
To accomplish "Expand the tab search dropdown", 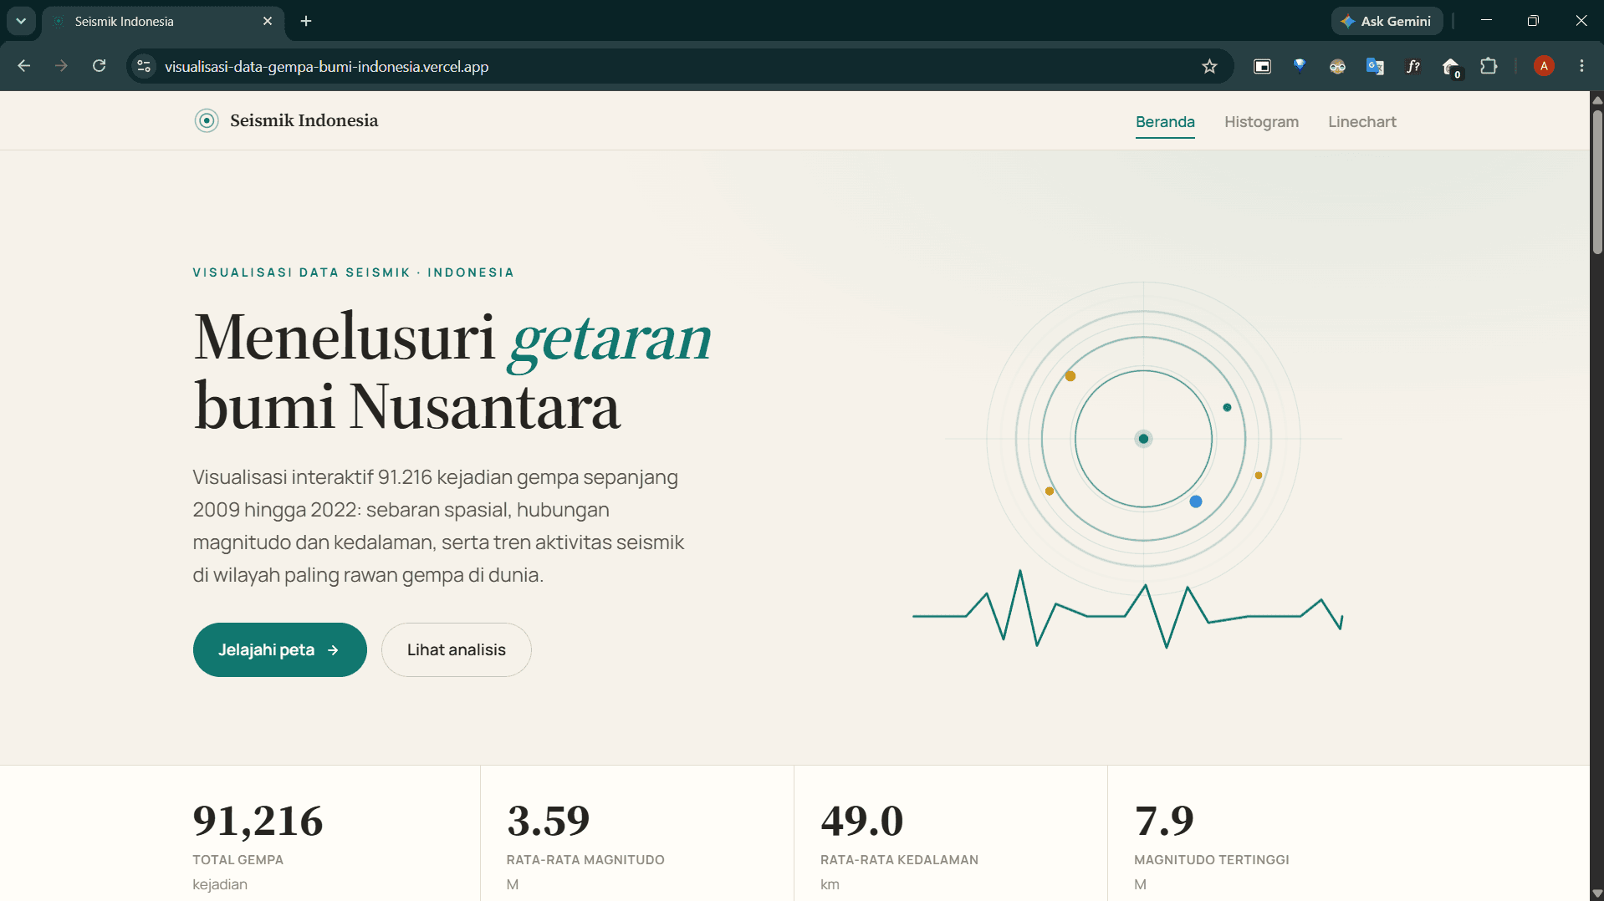I will [x=21, y=21].
